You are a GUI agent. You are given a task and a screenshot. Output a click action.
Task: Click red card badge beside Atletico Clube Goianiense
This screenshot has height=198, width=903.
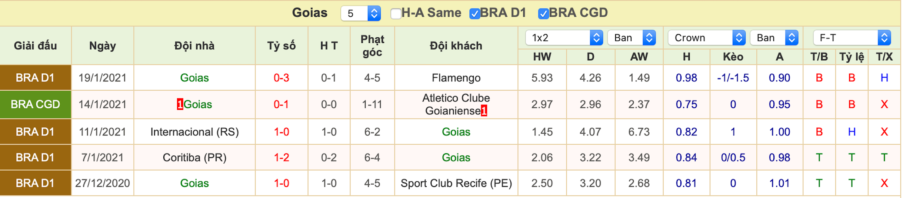click(x=484, y=111)
